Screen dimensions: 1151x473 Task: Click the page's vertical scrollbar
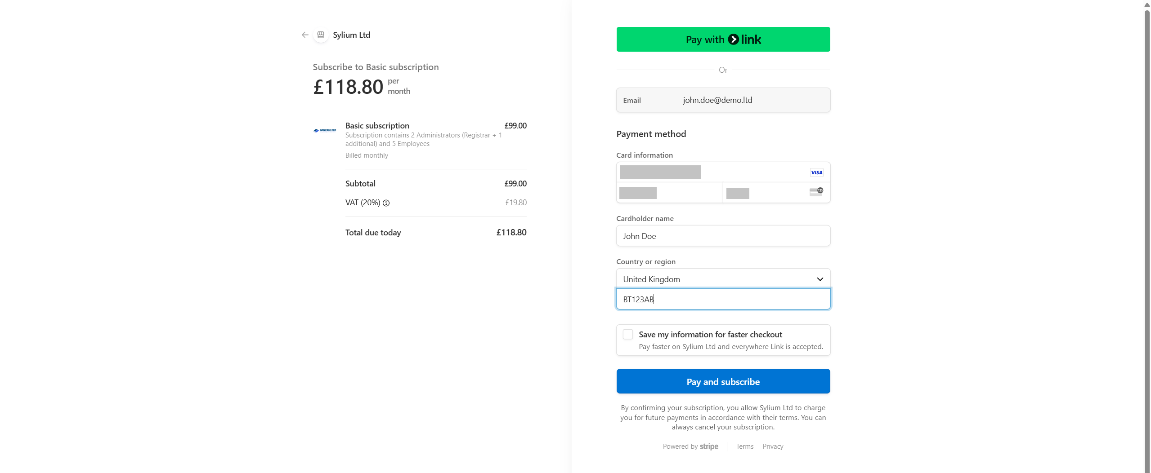click(x=1147, y=225)
